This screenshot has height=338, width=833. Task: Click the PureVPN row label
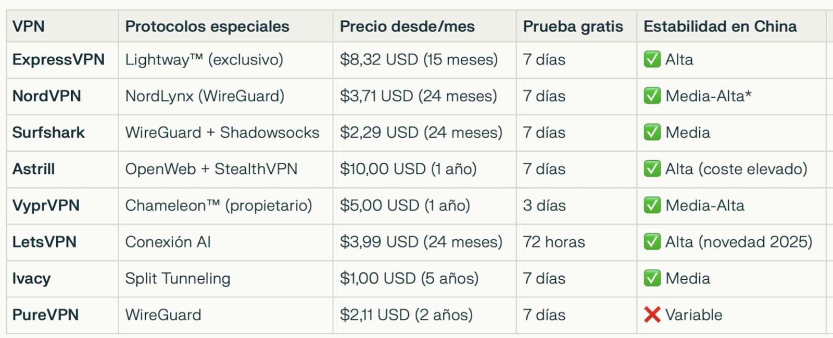(45, 315)
